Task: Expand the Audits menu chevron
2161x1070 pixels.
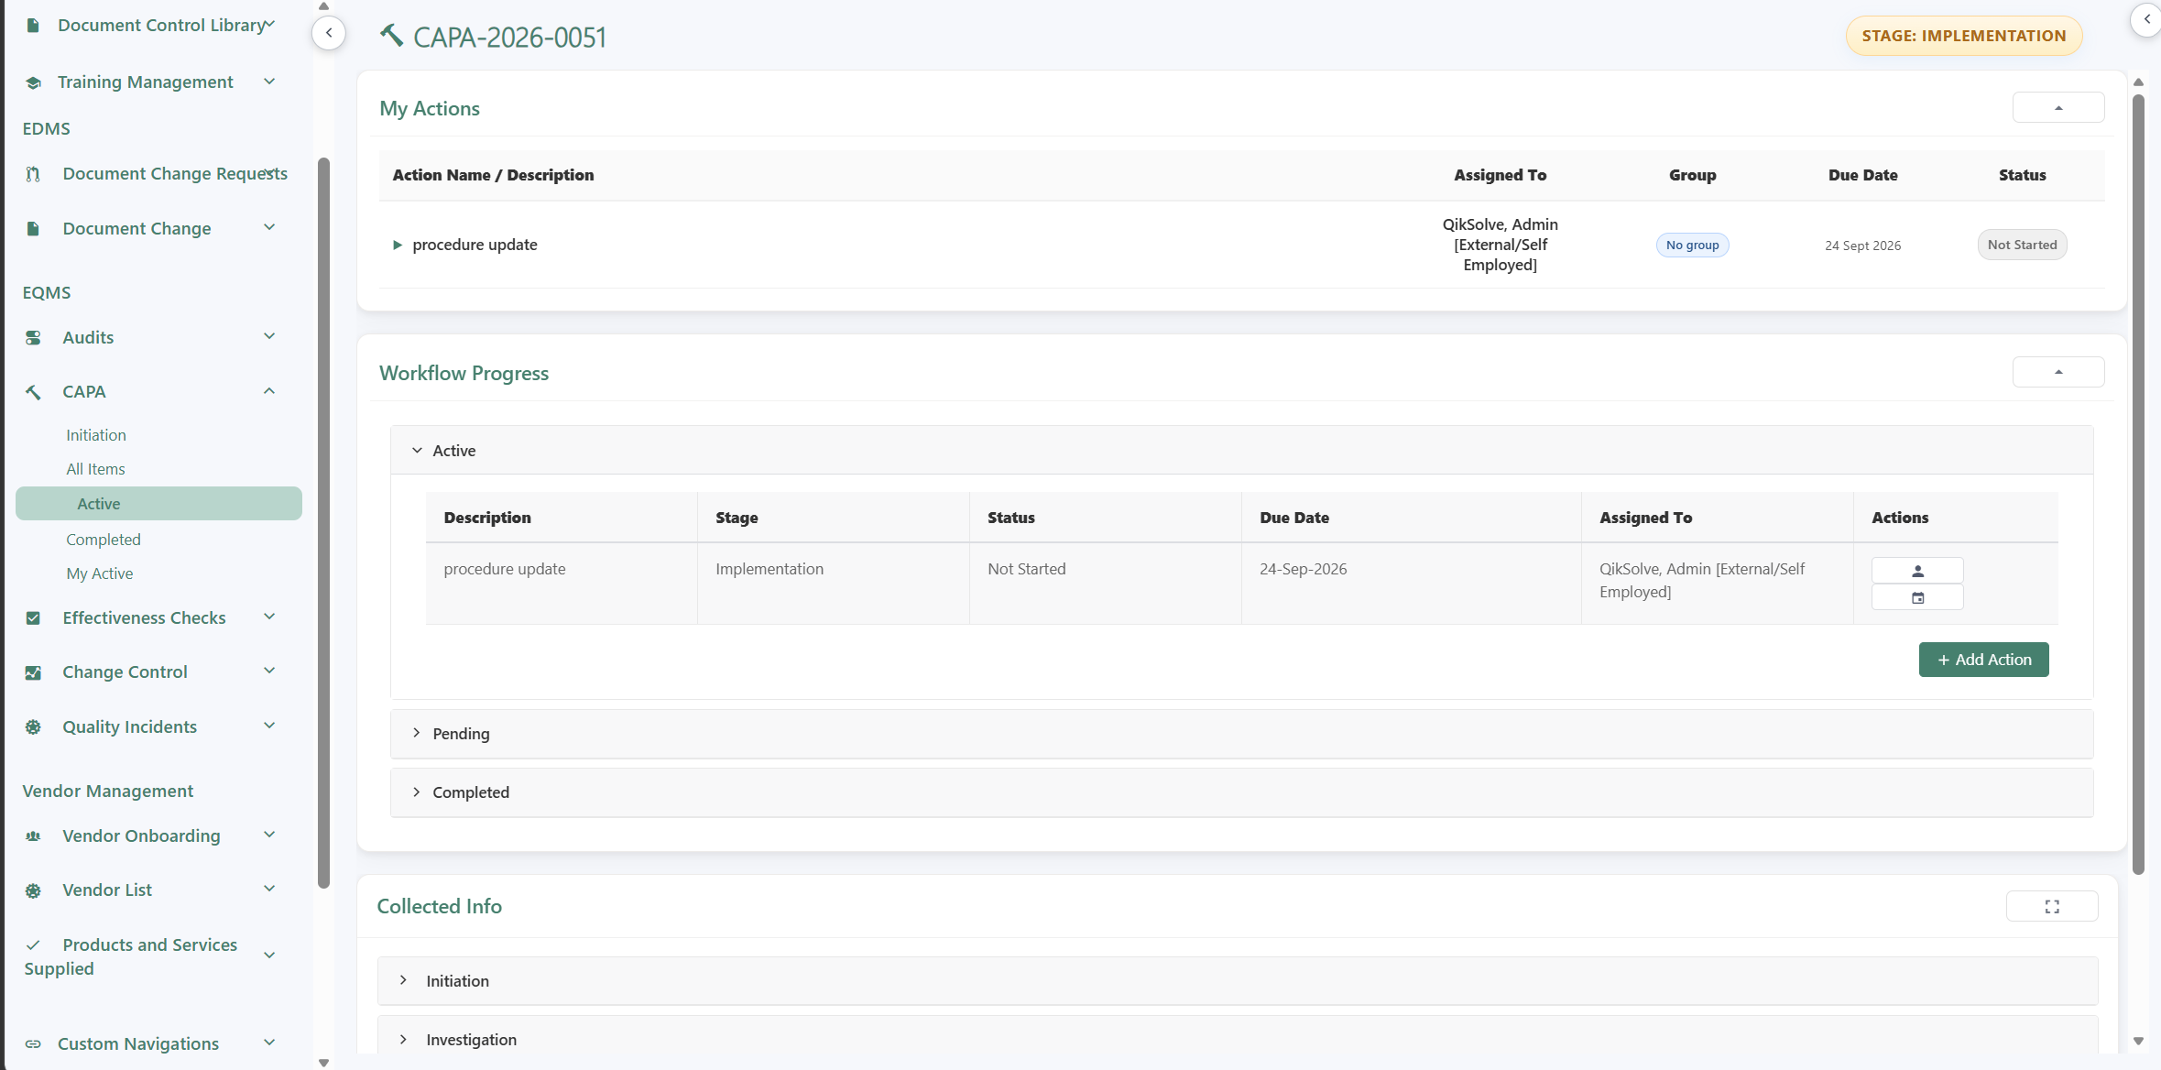Action: (x=269, y=336)
